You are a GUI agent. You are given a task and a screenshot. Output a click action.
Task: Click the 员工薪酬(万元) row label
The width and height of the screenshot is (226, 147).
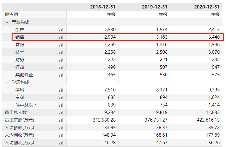(x=19, y=120)
